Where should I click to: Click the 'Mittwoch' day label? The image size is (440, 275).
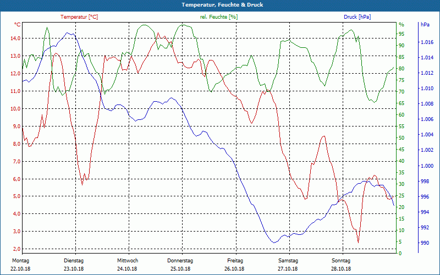[x=128, y=261]
